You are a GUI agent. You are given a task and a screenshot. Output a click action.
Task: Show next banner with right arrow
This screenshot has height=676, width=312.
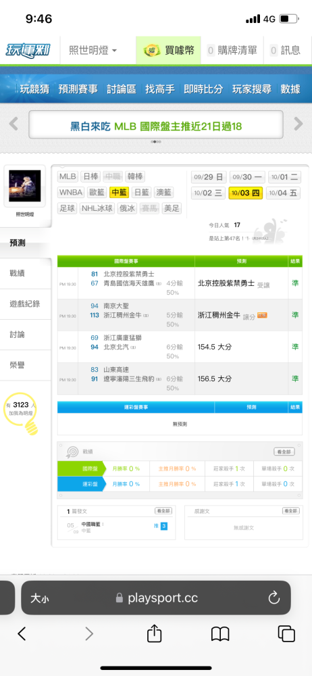[298, 124]
